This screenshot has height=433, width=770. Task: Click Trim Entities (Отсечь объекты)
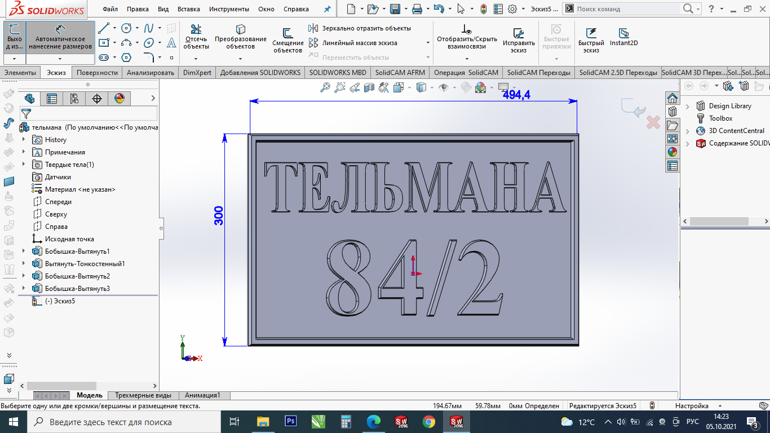point(196,37)
